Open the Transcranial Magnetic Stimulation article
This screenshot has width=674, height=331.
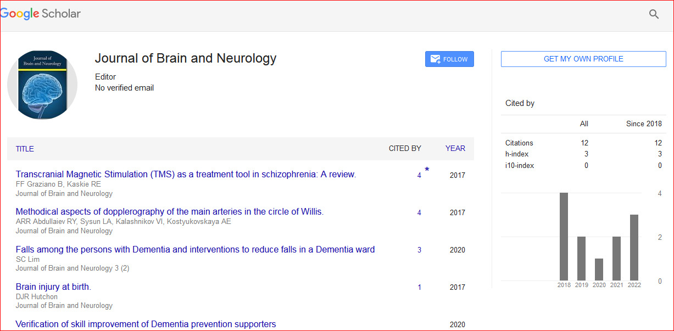[x=186, y=175]
